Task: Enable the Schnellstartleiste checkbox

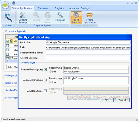Action: pyautogui.click(x=45, y=91)
